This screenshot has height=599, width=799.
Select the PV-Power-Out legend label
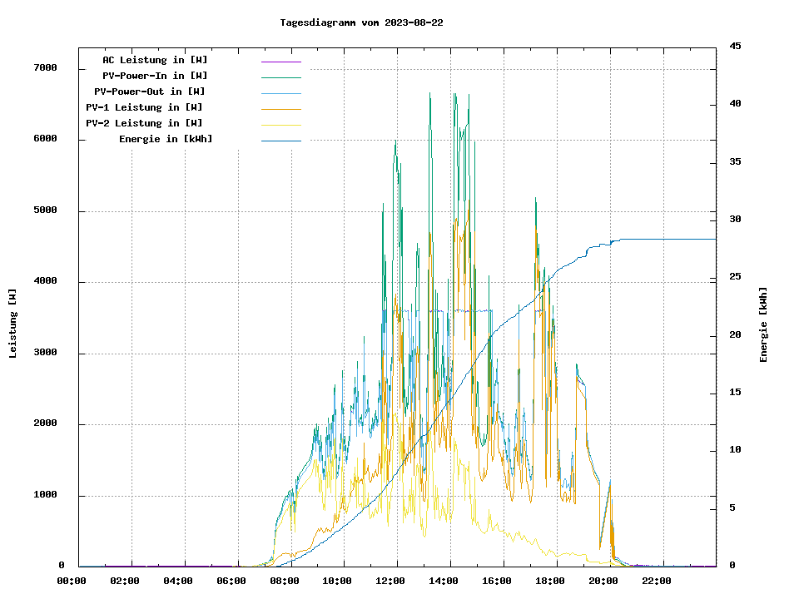(149, 92)
